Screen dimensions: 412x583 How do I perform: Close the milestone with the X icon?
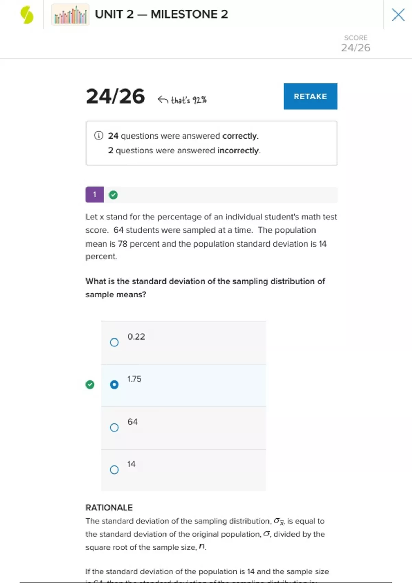398,15
